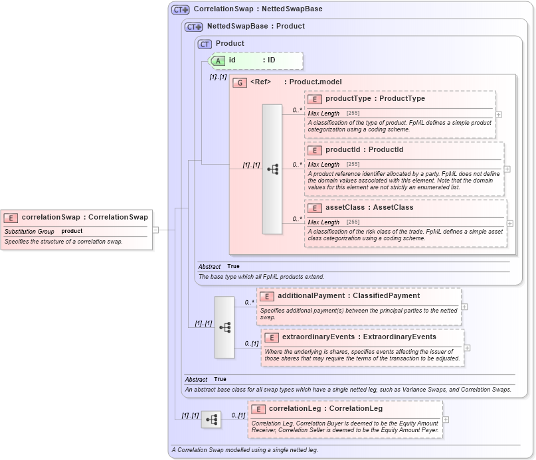The image size is (536, 460).
Task: Expand the productId element
Action: [x=507, y=169]
